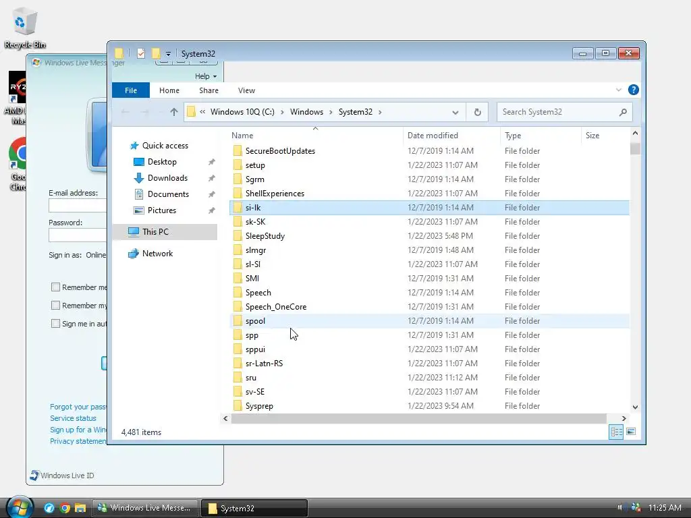Select the SecureBootUpdates folder icon
The height and width of the screenshot is (518, 691).
(x=238, y=150)
